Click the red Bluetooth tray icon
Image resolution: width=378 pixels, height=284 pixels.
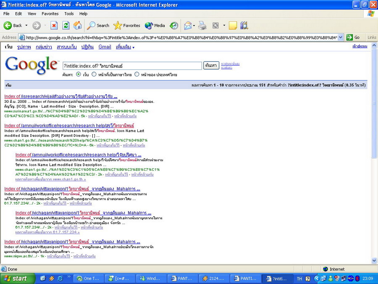click(357, 279)
